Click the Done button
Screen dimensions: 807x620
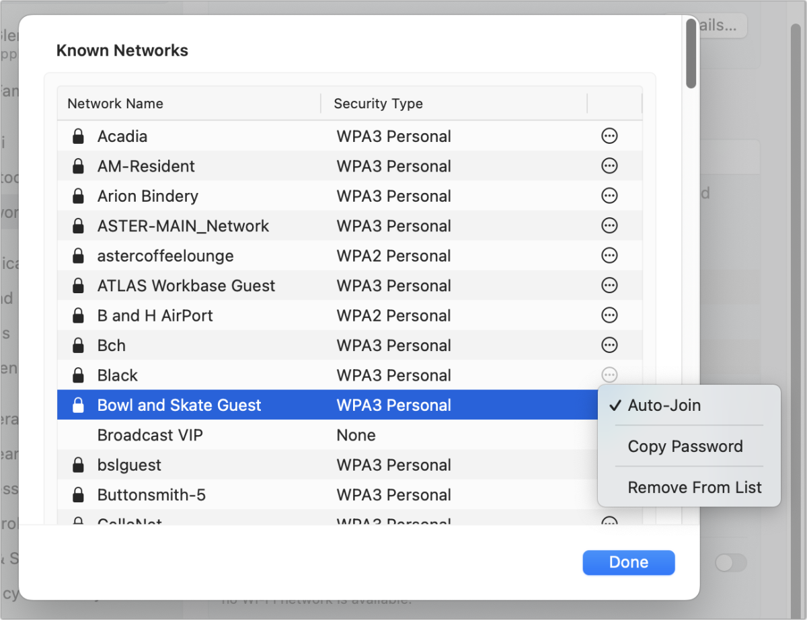pos(629,562)
